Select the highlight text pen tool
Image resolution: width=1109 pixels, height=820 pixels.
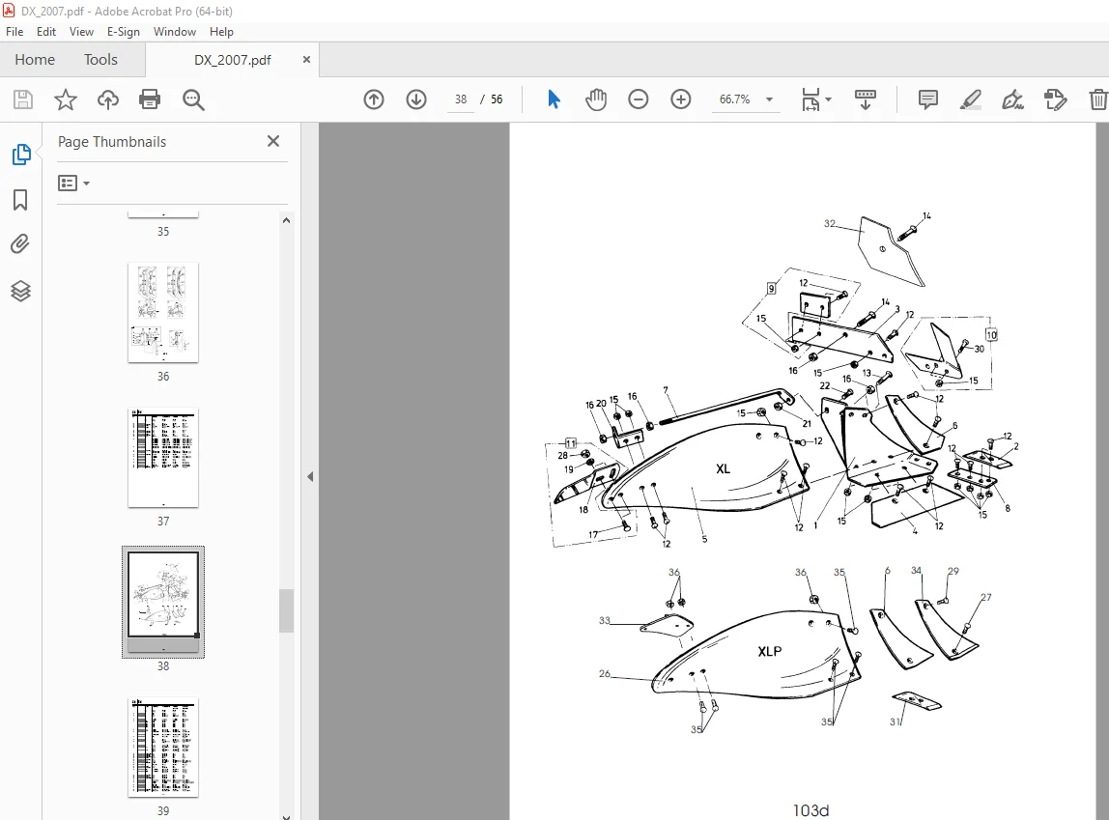(x=970, y=99)
